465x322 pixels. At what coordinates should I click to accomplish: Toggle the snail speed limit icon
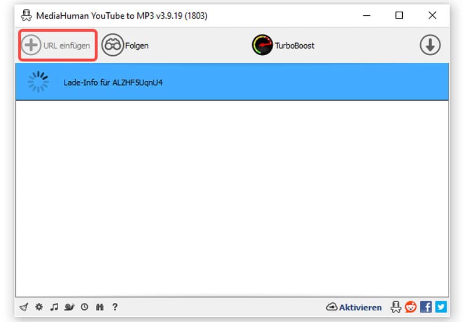[69, 307]
